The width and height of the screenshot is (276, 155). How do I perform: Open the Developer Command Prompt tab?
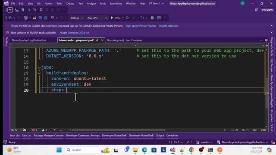(x=83, y=136)
